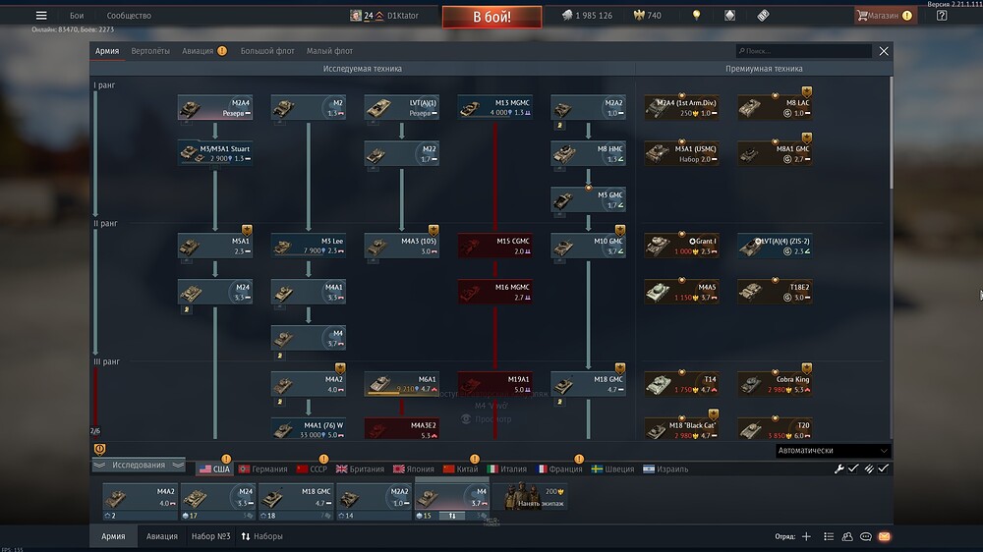983x552 pixels.
Task: Close the research tree window
Action: pos(884,51)
